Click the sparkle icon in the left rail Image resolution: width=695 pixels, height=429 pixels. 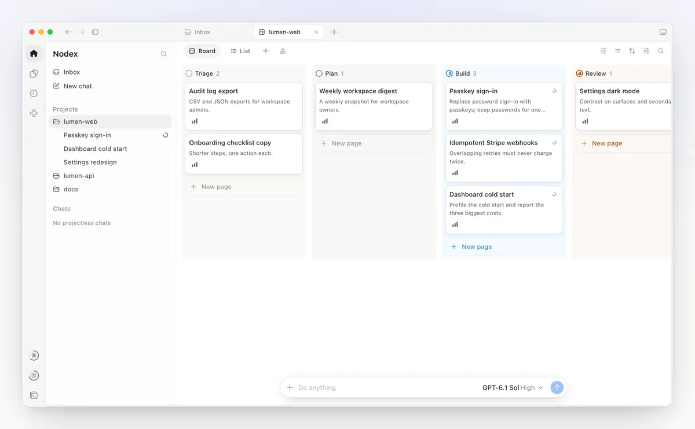tap(34, 113)
